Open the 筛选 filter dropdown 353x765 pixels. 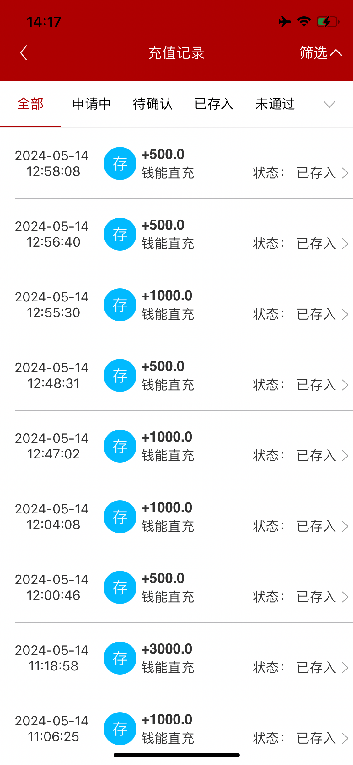(320, 53)
